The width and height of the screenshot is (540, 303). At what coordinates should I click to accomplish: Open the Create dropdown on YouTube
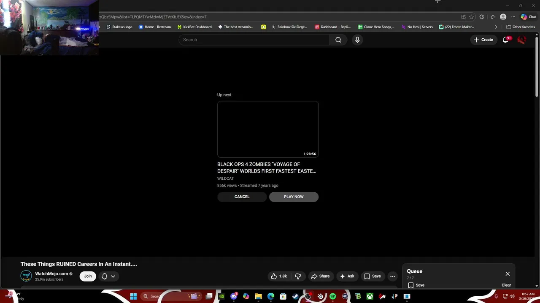point(483,40)
